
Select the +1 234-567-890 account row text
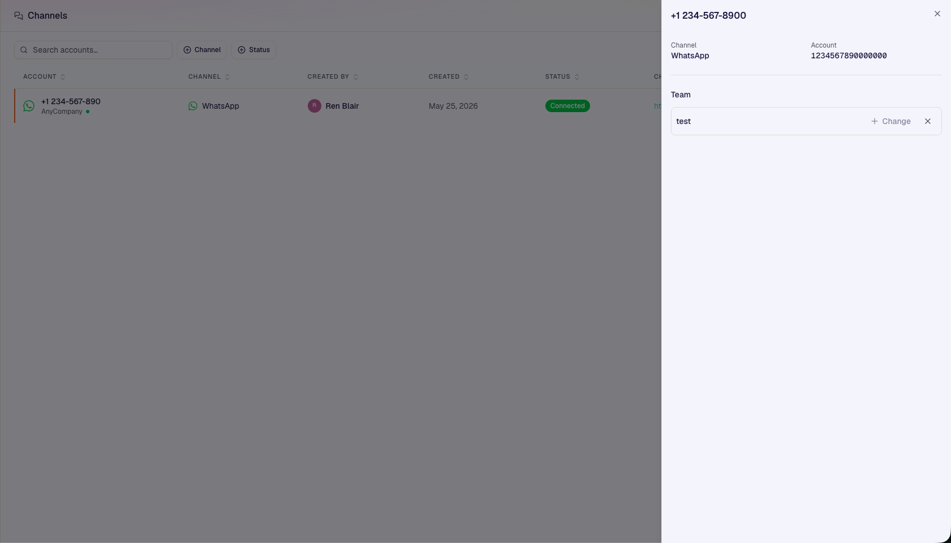71,101
